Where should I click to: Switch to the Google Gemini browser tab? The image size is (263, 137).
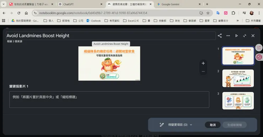point(179,4)
